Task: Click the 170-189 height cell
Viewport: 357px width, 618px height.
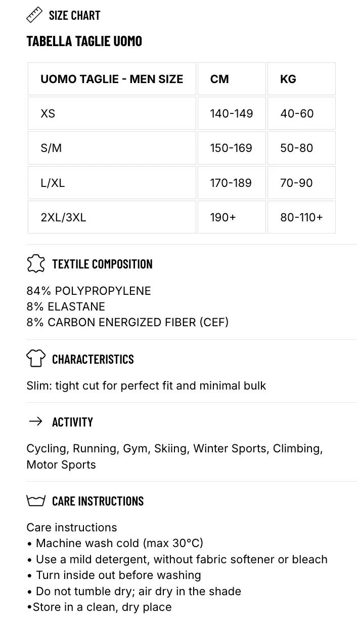Action: 232,183
